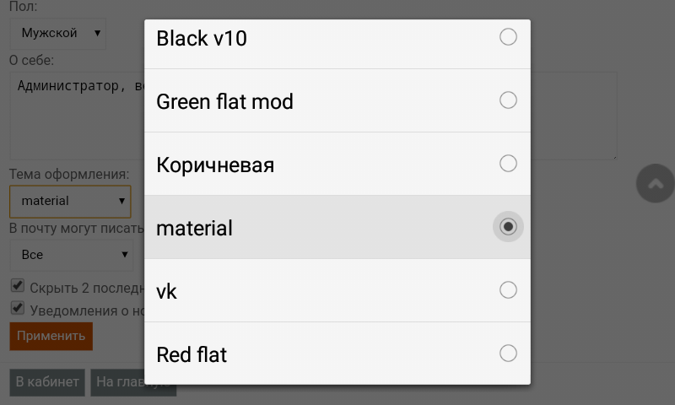Select the Red flat radio button
The height and width of the screenshot is (405, 675).
point(508,354)
